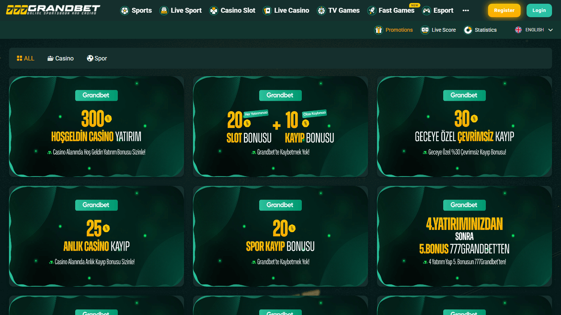Click the 777GRANDBET logo
The width and height of the screenshot is (561, 315).
[x=52, y=10]
